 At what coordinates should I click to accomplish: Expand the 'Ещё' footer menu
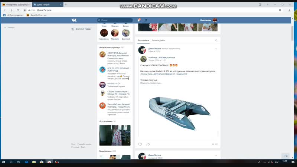click(x=83, y=147)
